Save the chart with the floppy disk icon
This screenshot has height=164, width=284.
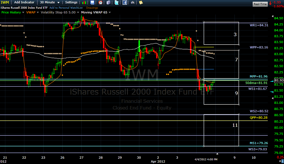point(92,3)
